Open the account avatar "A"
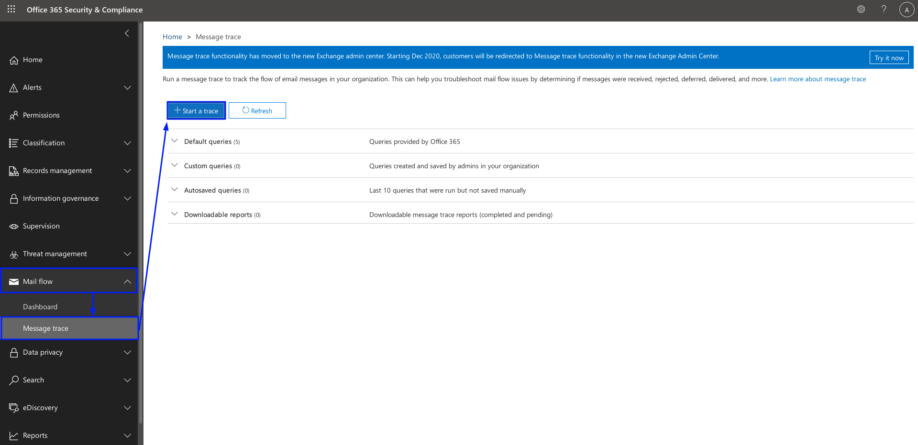The height and width of the screenshot is (445, 918). pos(907,10)
